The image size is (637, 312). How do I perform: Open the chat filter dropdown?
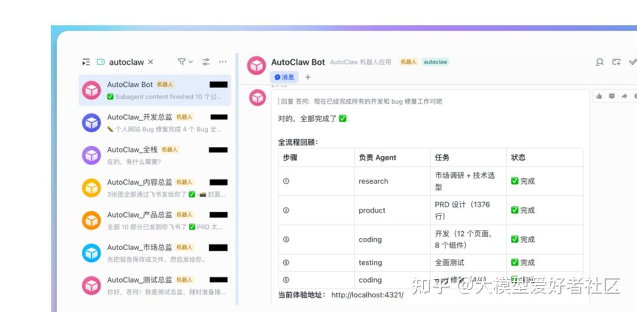pyautogui.click(x=185, y=62)
